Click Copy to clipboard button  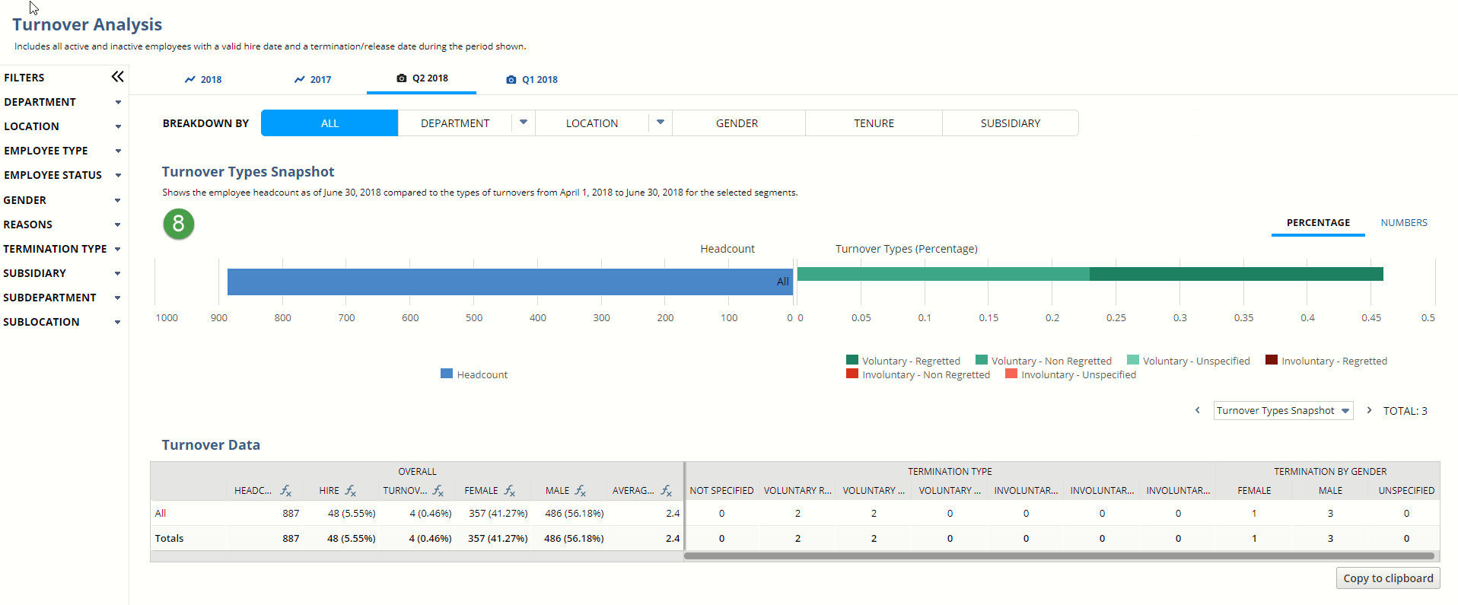pyautogui.click(x=1388, y=578)
